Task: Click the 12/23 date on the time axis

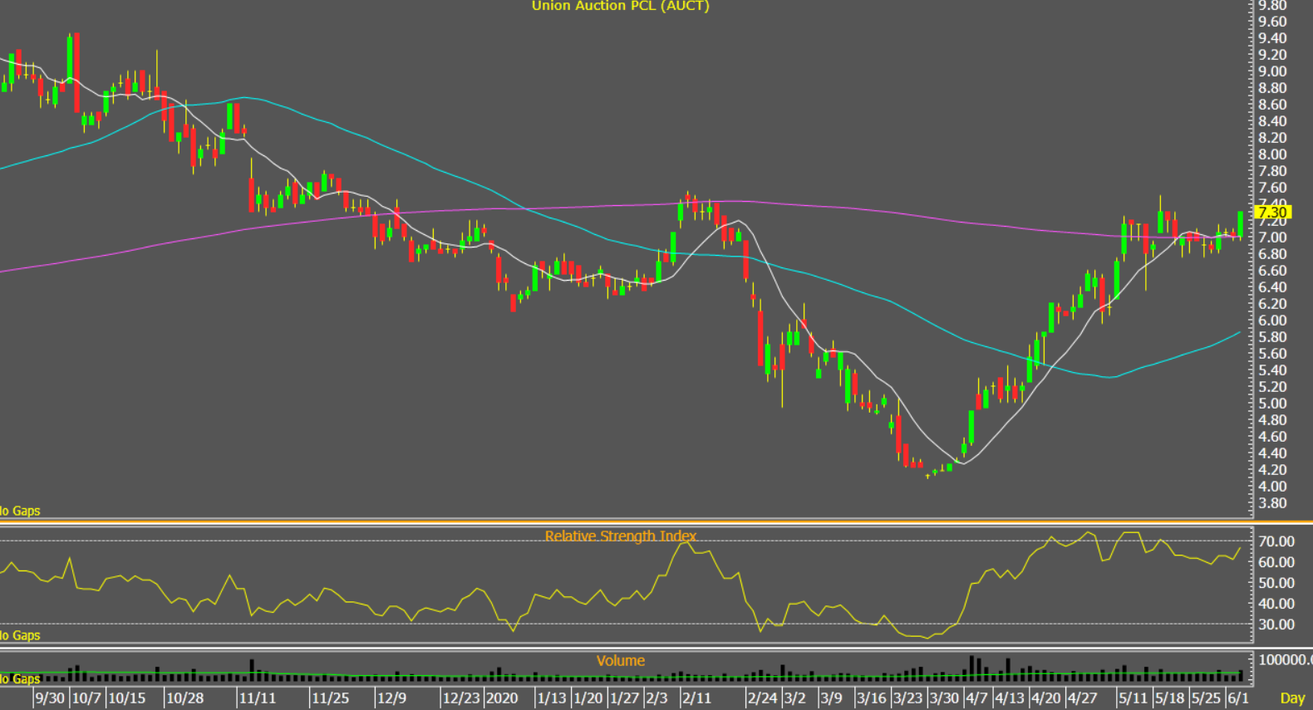Action: [461, 698]
